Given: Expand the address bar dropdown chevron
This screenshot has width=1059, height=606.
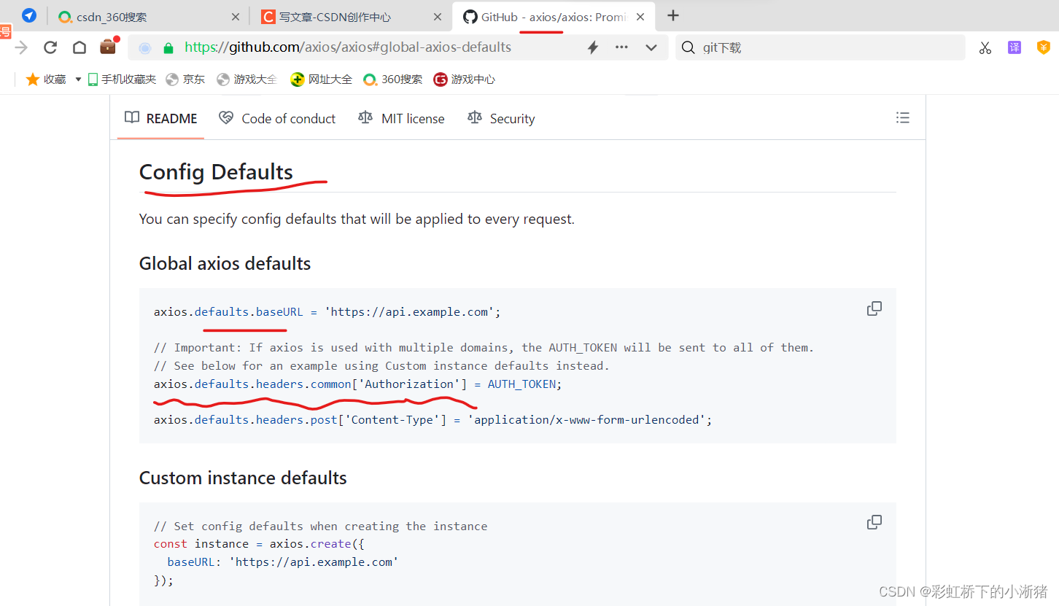Looking at the screenshot, I should click(651, 47).
